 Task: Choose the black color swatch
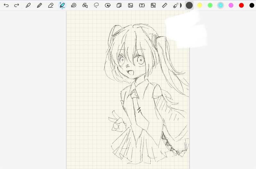[x=252, y=5]
